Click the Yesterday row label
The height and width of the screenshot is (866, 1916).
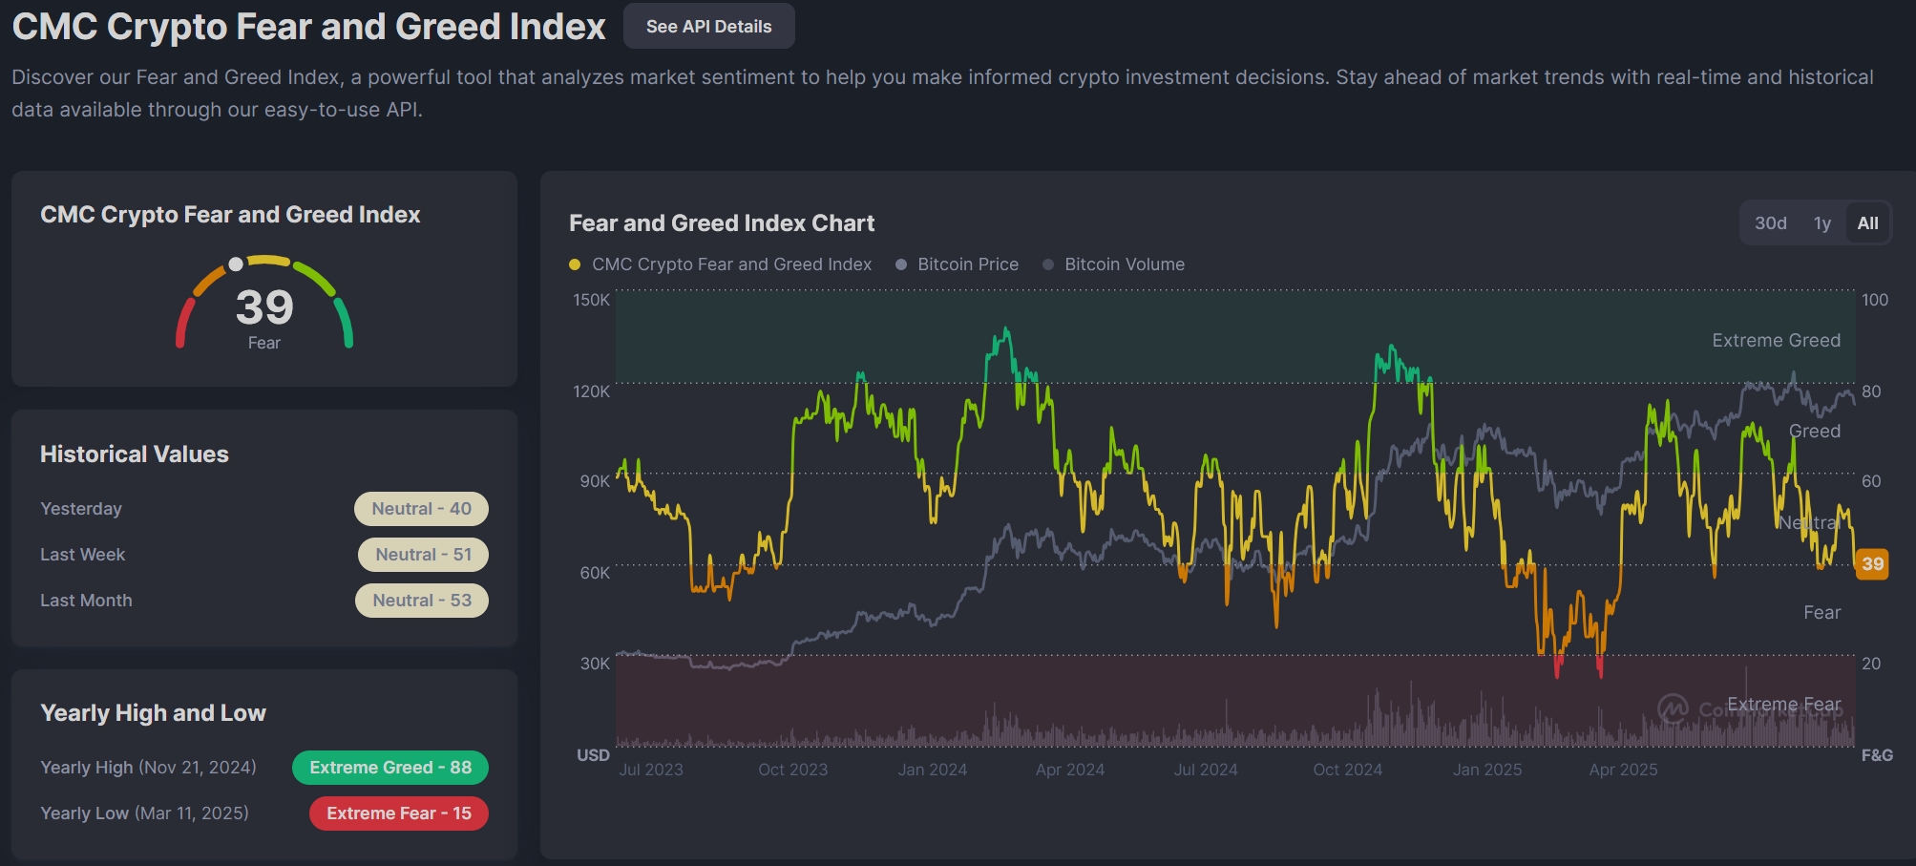click(x=81, y=509)
